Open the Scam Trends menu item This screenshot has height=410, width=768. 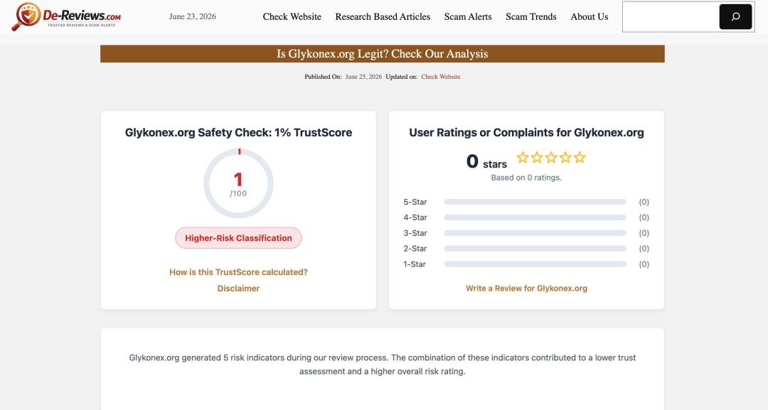[531, 16]
